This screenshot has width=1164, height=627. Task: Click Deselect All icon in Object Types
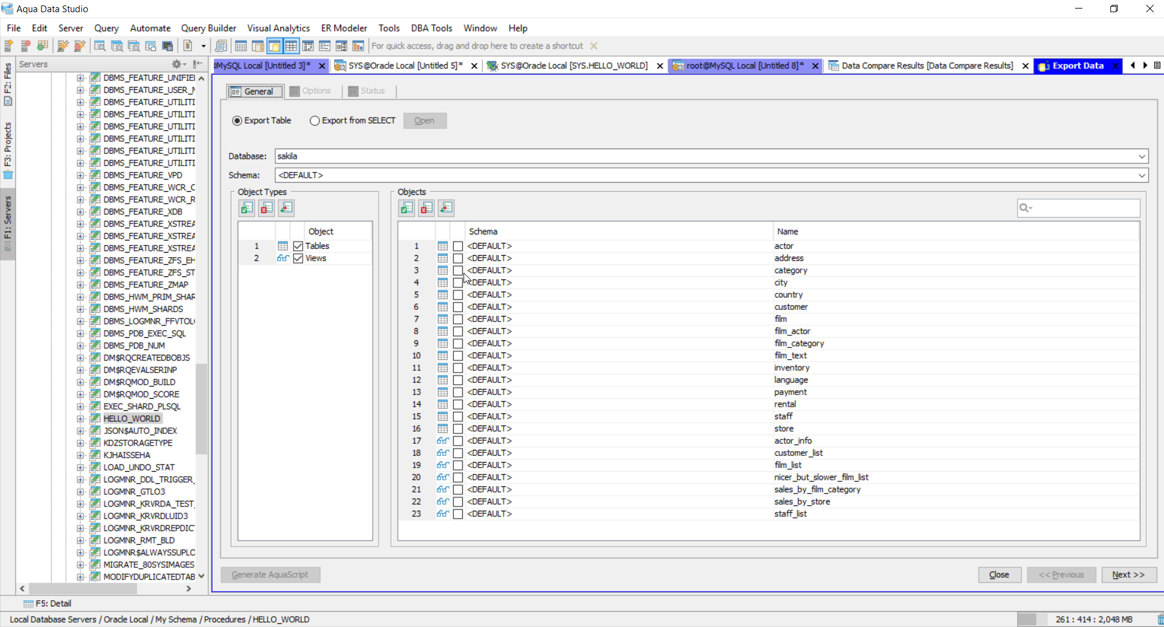[x=266, y=208]
